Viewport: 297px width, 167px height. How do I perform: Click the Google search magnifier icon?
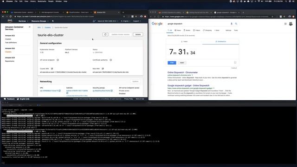236,24
